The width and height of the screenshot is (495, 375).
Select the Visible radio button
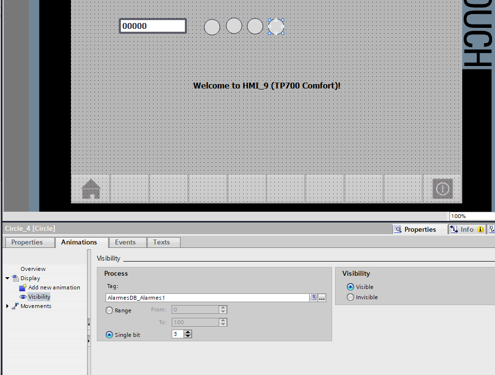(350, 287)
